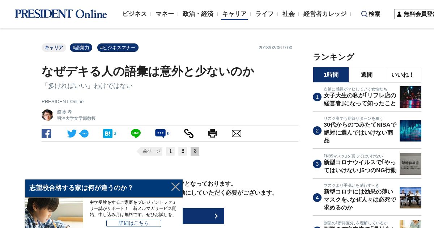Email the article via envelope icon

237,134
